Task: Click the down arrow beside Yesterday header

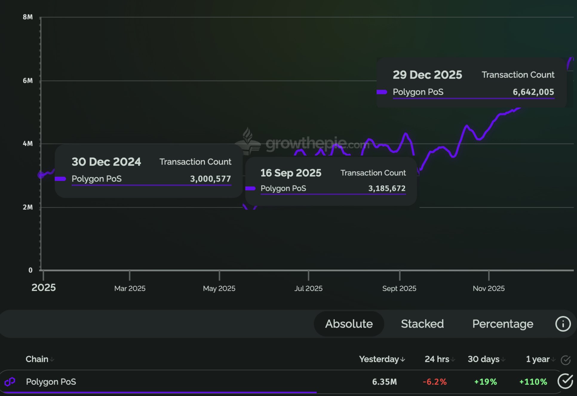Action: (403, 359)
